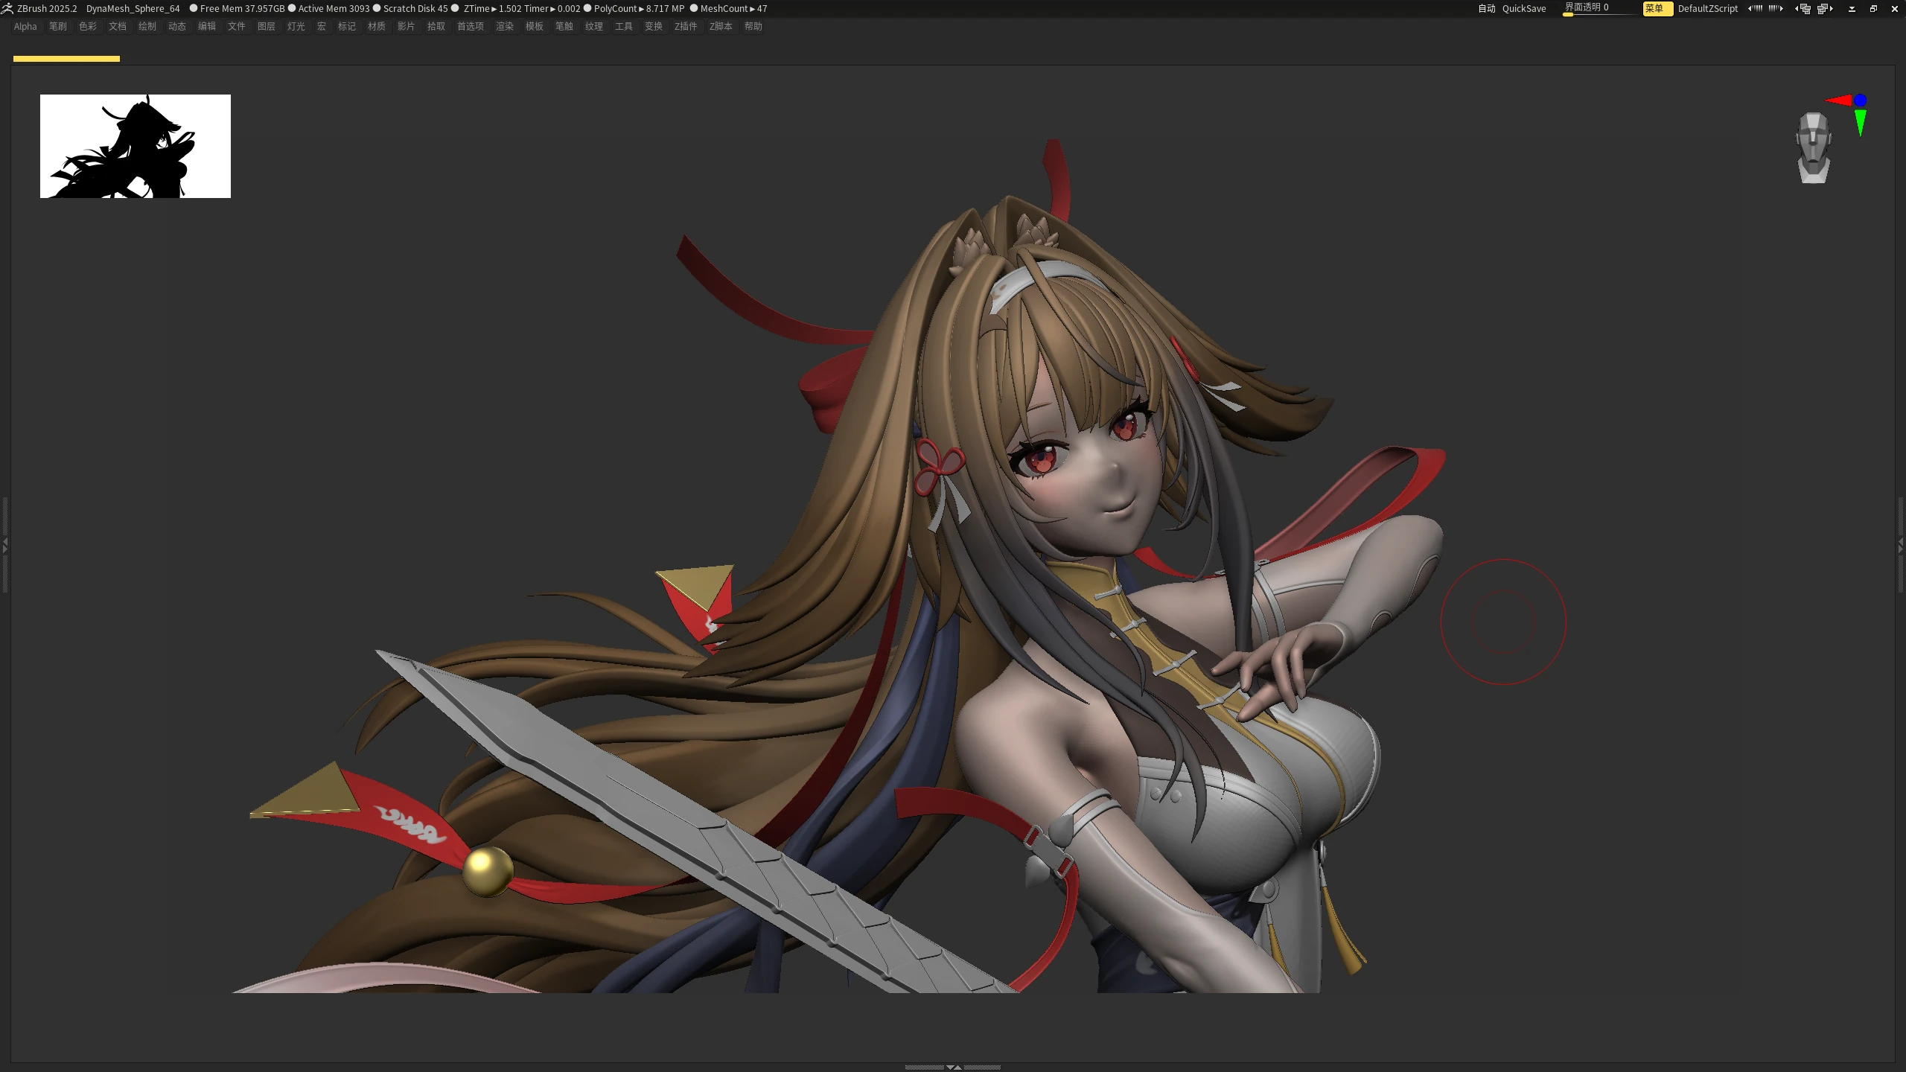Load next user interface layout arrow
This screenshot has height=1072, width=1906.
1825,8
